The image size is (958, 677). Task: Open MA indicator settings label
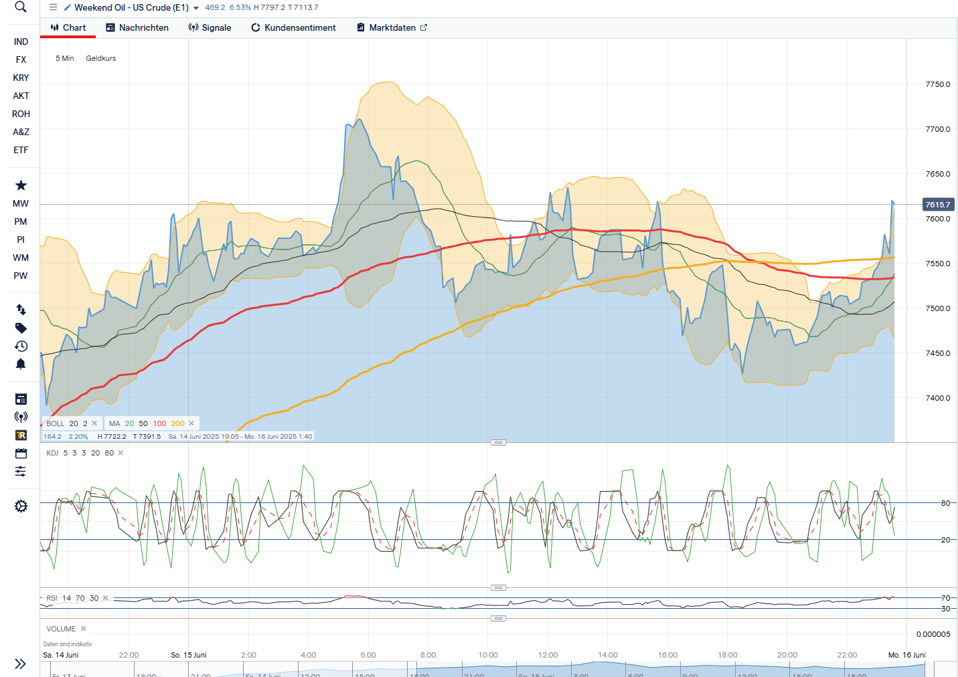(x=114, y=423)
